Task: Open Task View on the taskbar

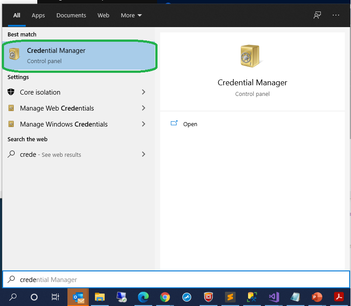Action: (x=55, y=297)
